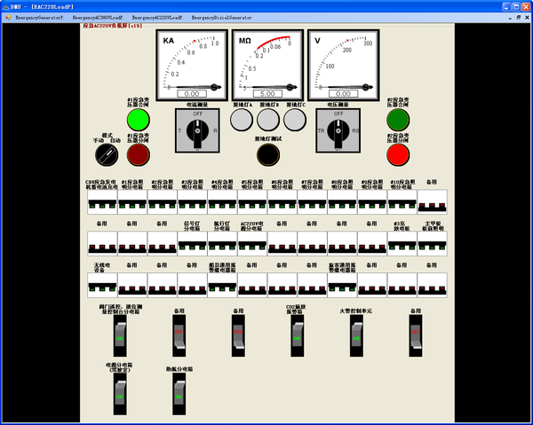Turn the 电压测量 OFF/TR/RS selector knob
533x425 pixels.
click(338, 132)
